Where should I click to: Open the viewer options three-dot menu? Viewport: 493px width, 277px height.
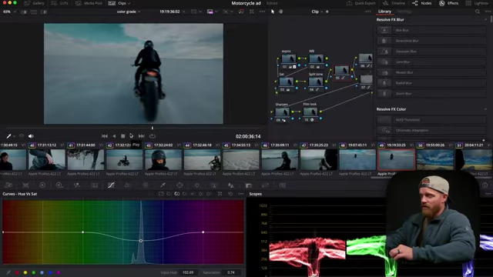coord(262,12)
